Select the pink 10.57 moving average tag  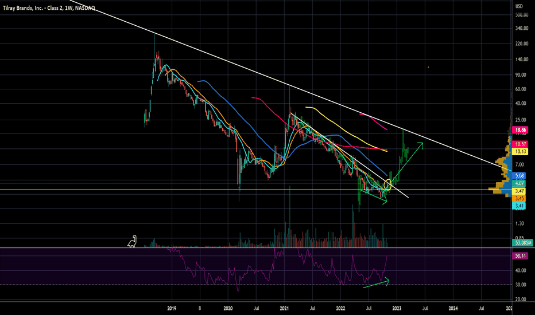pos(520,144)
